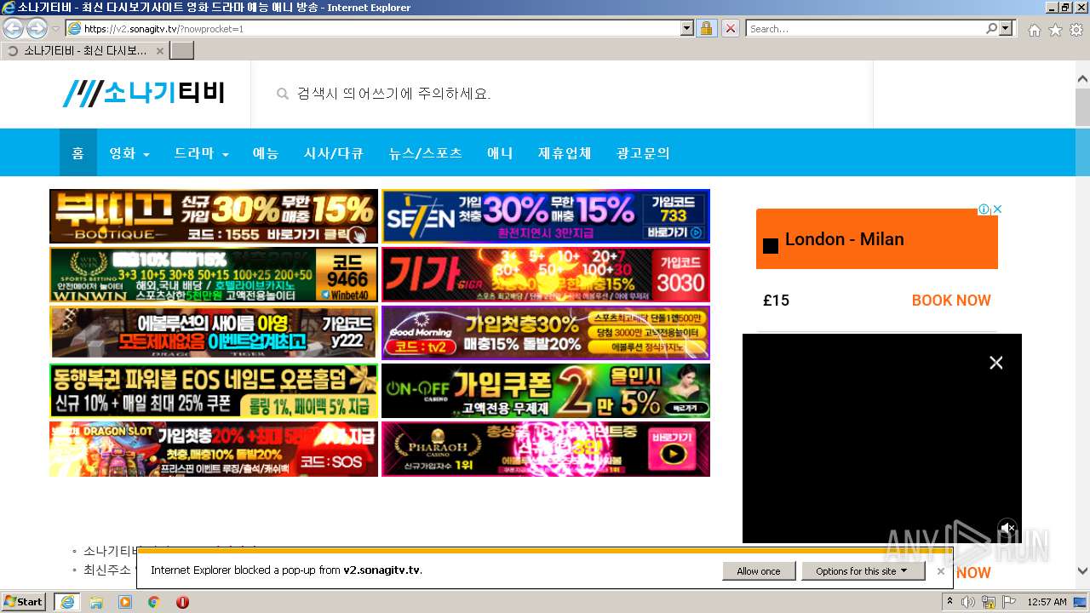This screenshot has width=1090, height=613.
Task: Expand the search provider dropdown arrow
Action: click(x=1007, y=28)
